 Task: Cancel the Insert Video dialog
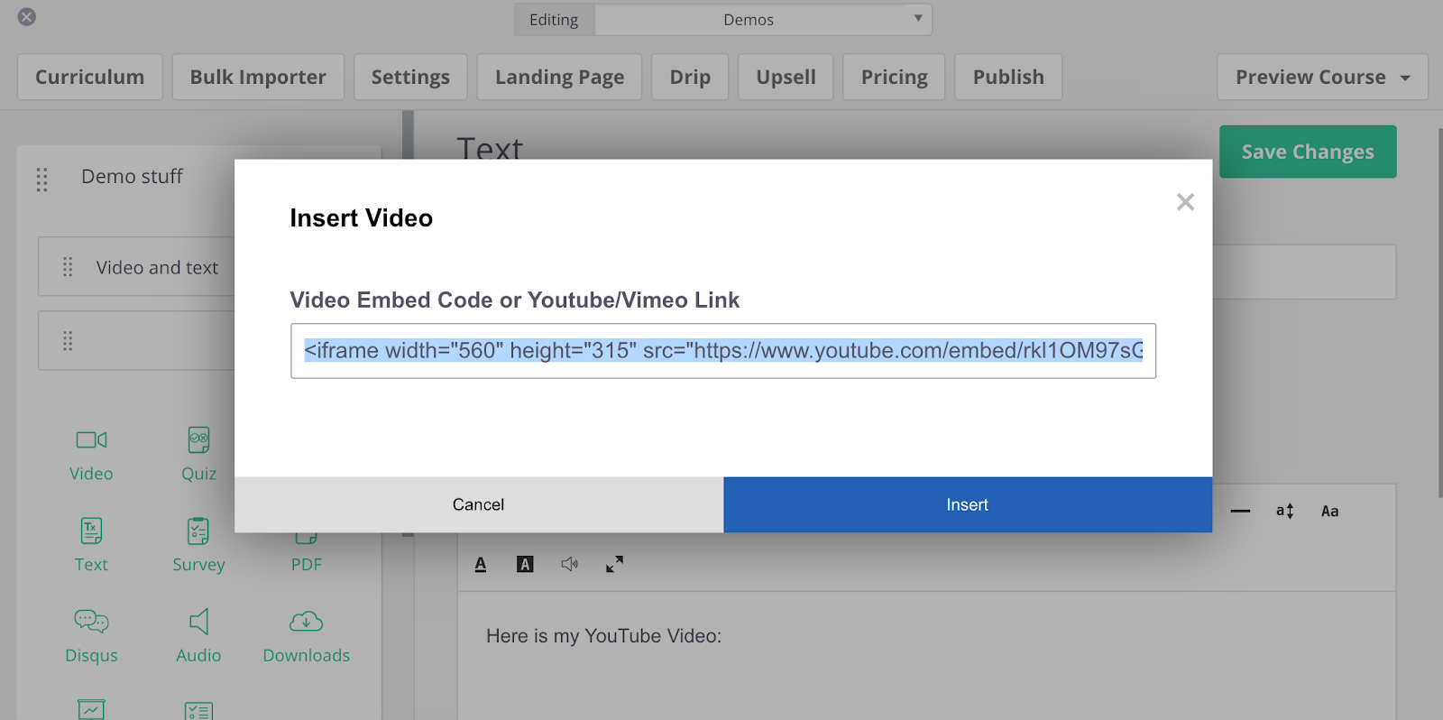pyautogui.click(x=479, y=504)
